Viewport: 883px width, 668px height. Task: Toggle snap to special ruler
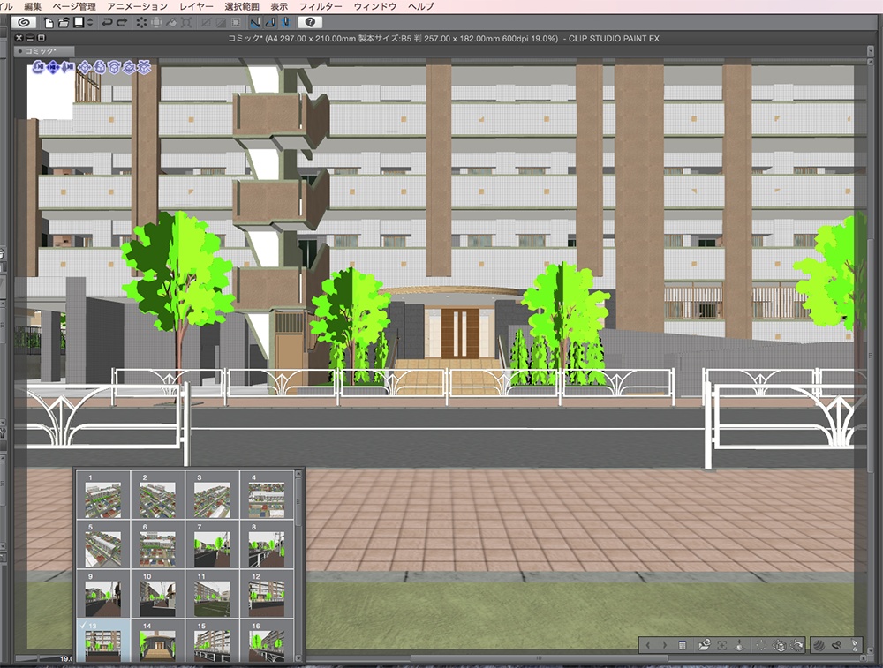(269, 24)
